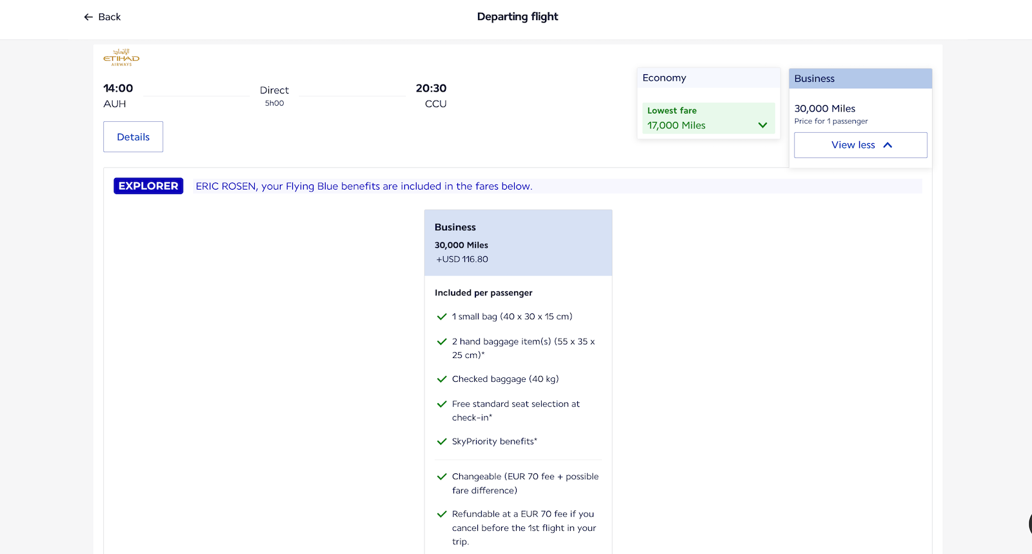This screenshot has width=1032, height=554.
Task: Click departure time "14:00"
Action: coord(118,88)
